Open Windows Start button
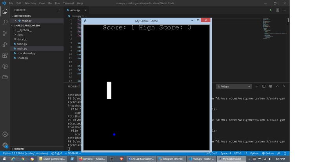 [x=4, y=159]
